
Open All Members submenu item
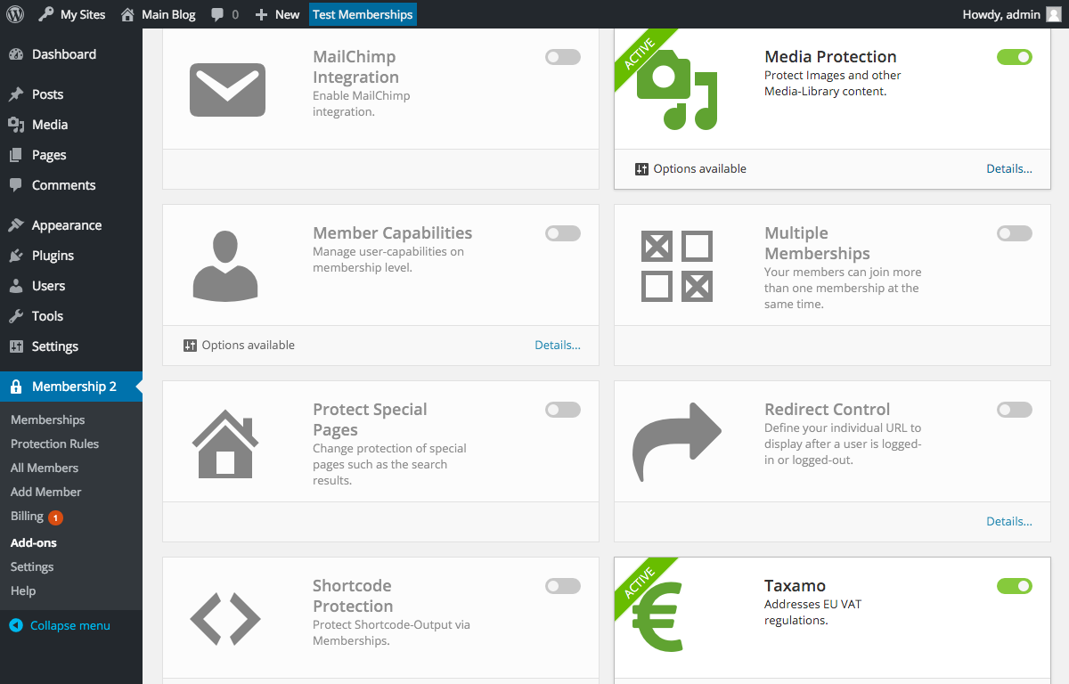tap(45, 468)
